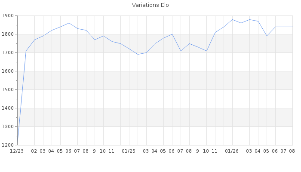Click the 1200 y-axis label

pyautogui.click(x=8, y=145)
